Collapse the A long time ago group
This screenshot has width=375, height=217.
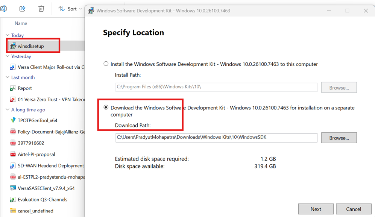[8, 109]
